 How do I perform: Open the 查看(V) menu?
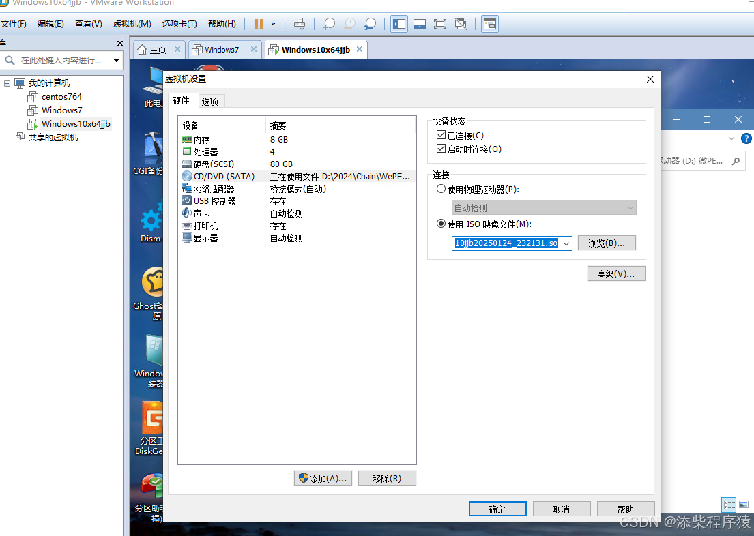point(89,24)
